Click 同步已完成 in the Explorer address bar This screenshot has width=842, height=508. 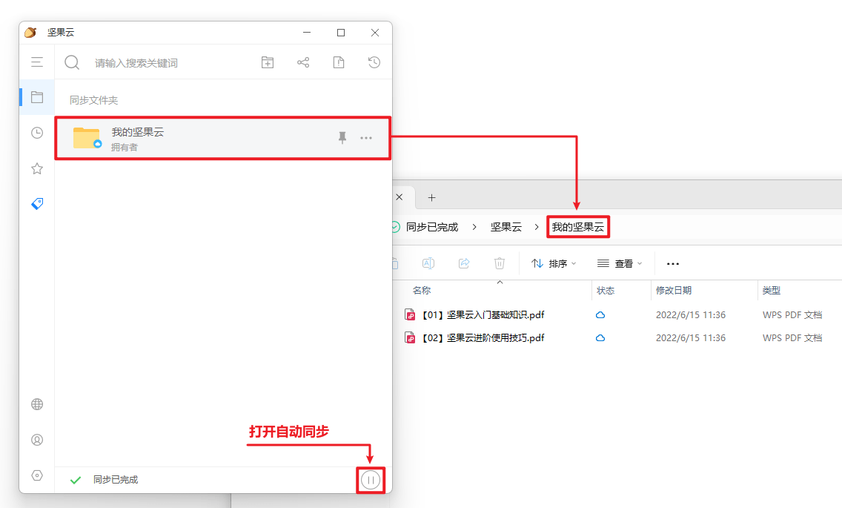(x=431, y=227)
